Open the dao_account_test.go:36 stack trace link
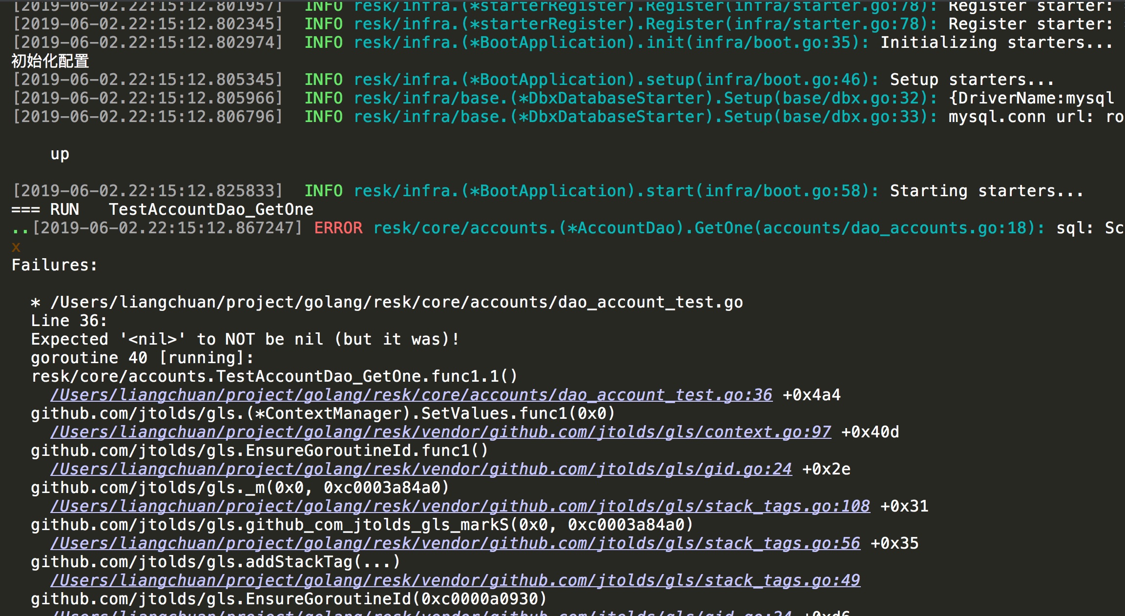 click(411, 394)
